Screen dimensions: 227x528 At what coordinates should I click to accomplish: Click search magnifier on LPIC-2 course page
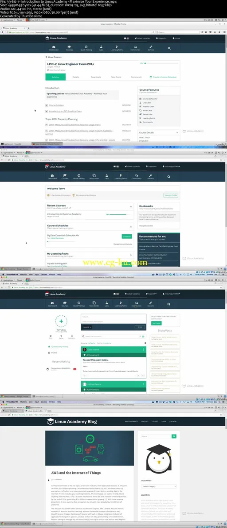(x=168, y=47)
